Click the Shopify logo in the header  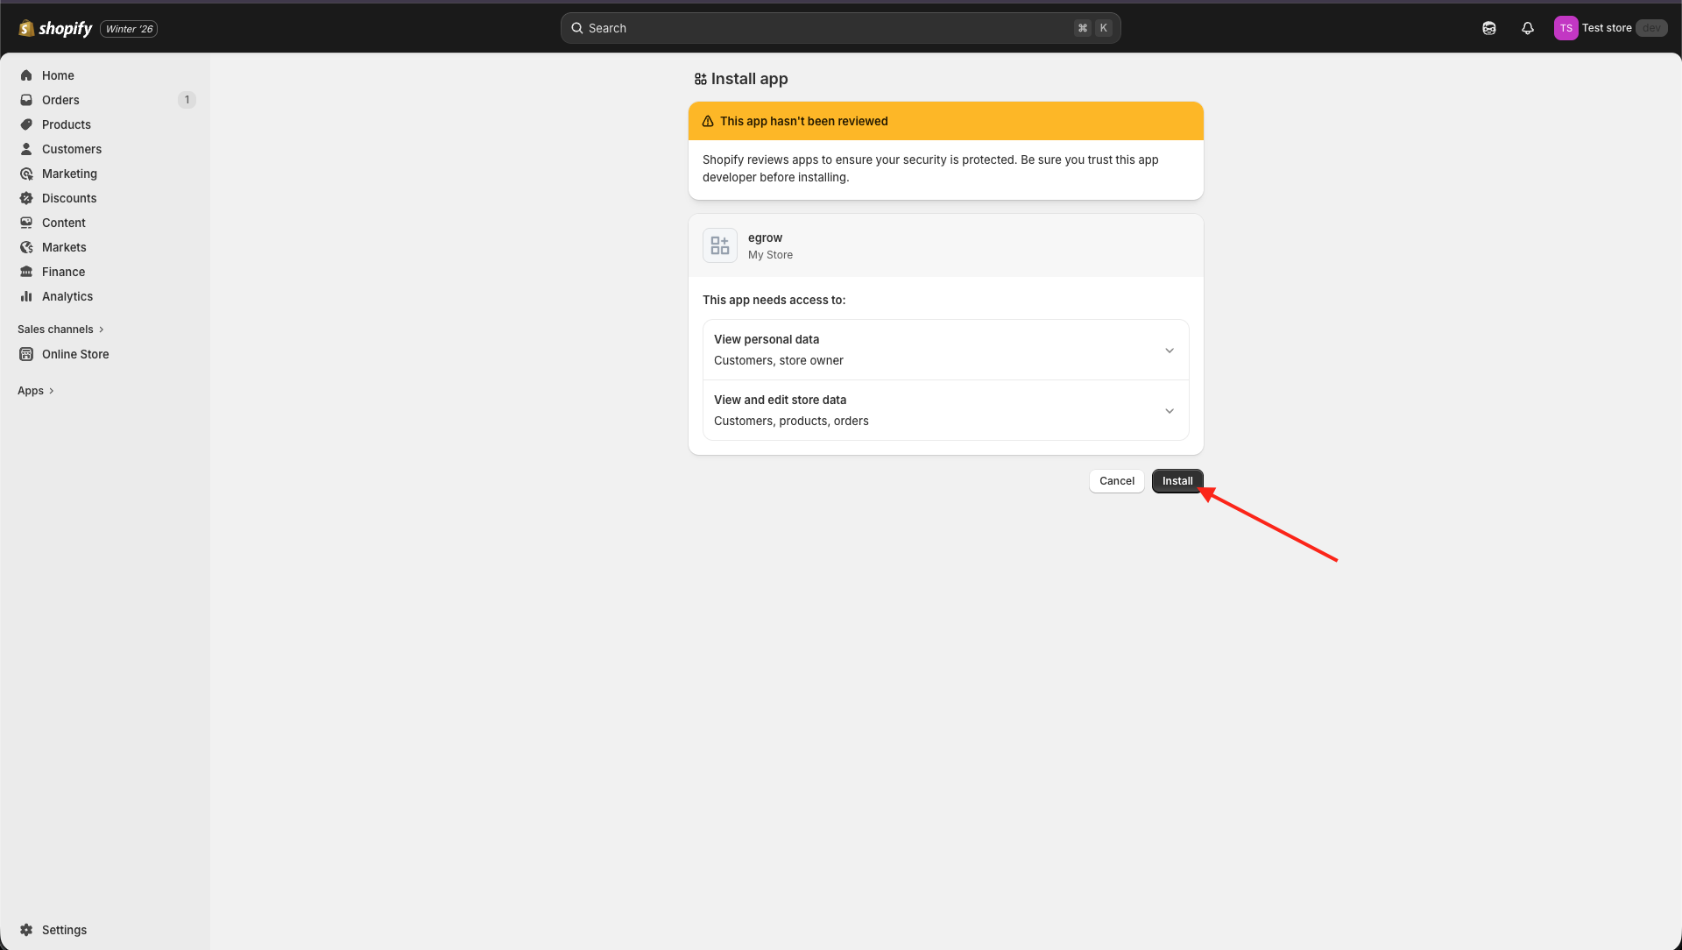point(55,28)
